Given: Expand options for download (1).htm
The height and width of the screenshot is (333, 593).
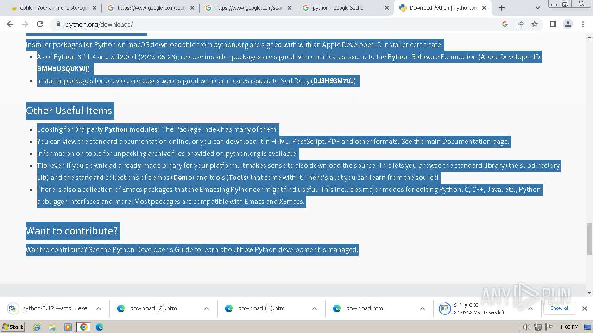Looking at the screenshot, I should pos(315,308).
